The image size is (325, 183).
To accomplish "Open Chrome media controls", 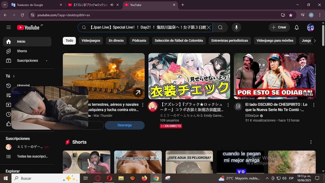I will pyautogui.click(x=303, y=15).
